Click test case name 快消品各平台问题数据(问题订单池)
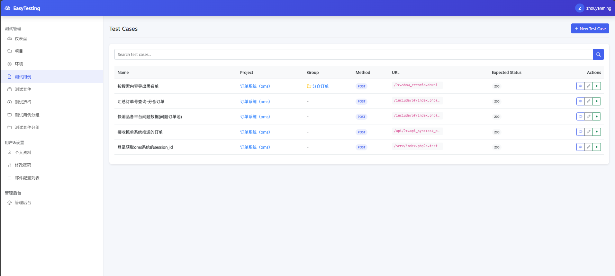Image resolution: width=615 pixels, height=276 pixels. [149, 116]
